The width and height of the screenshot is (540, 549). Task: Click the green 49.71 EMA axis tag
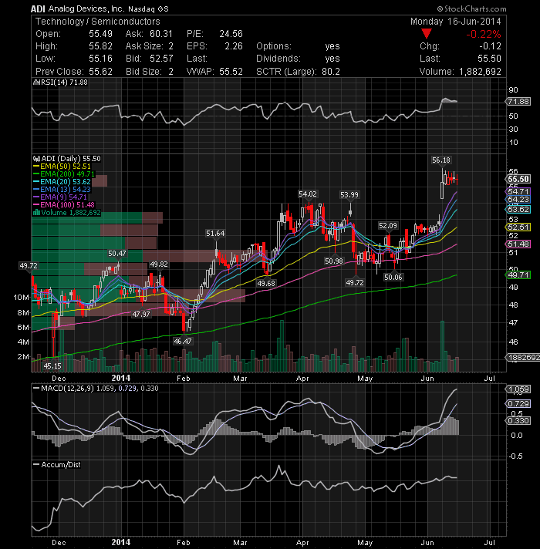[518, 274]
